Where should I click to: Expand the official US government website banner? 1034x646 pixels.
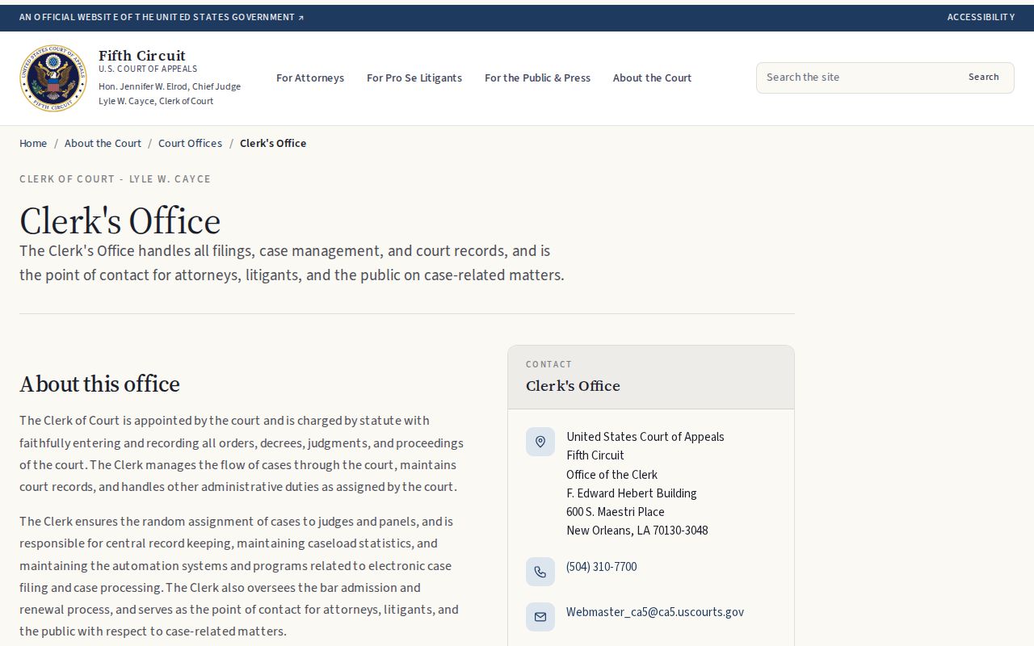coord(162,17)
